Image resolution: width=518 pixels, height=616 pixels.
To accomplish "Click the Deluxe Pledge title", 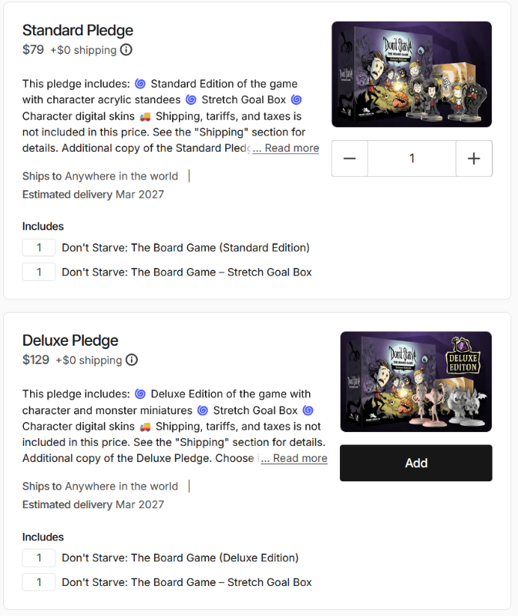I will (70, 340).
